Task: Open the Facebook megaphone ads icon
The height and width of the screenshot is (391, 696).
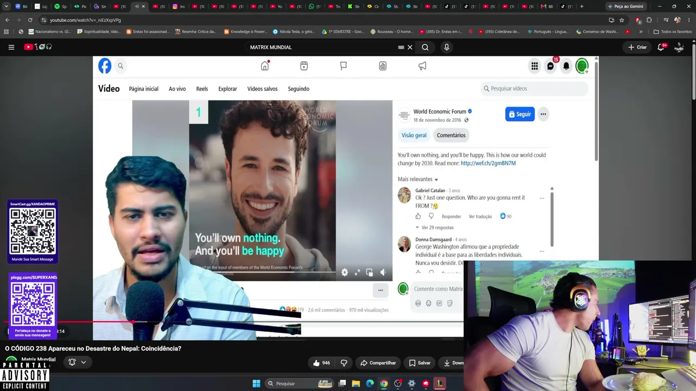Action: (x=422, y=66)
